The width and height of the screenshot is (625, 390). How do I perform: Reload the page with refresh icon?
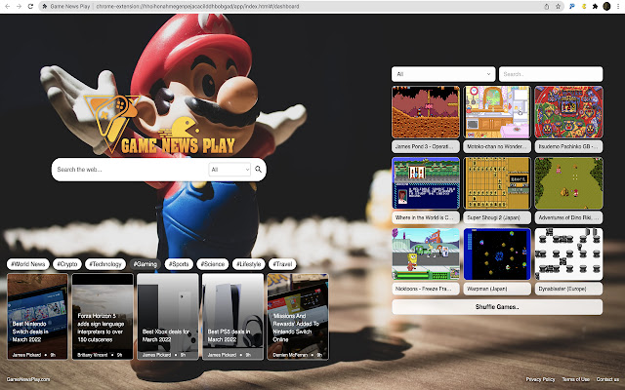30,7
